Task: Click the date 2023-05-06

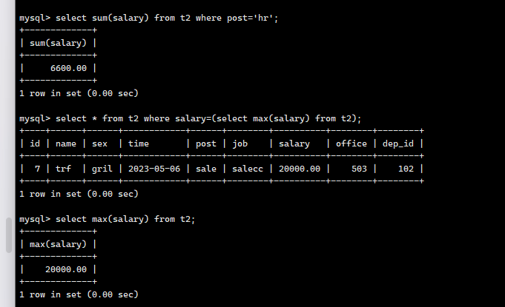Action: pos(154,169)
